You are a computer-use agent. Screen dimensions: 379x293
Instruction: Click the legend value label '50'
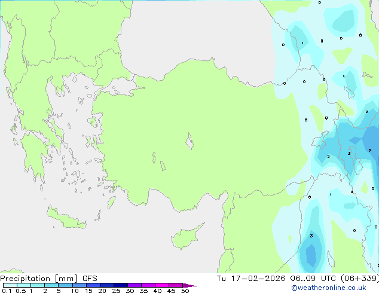click(185, 291)
